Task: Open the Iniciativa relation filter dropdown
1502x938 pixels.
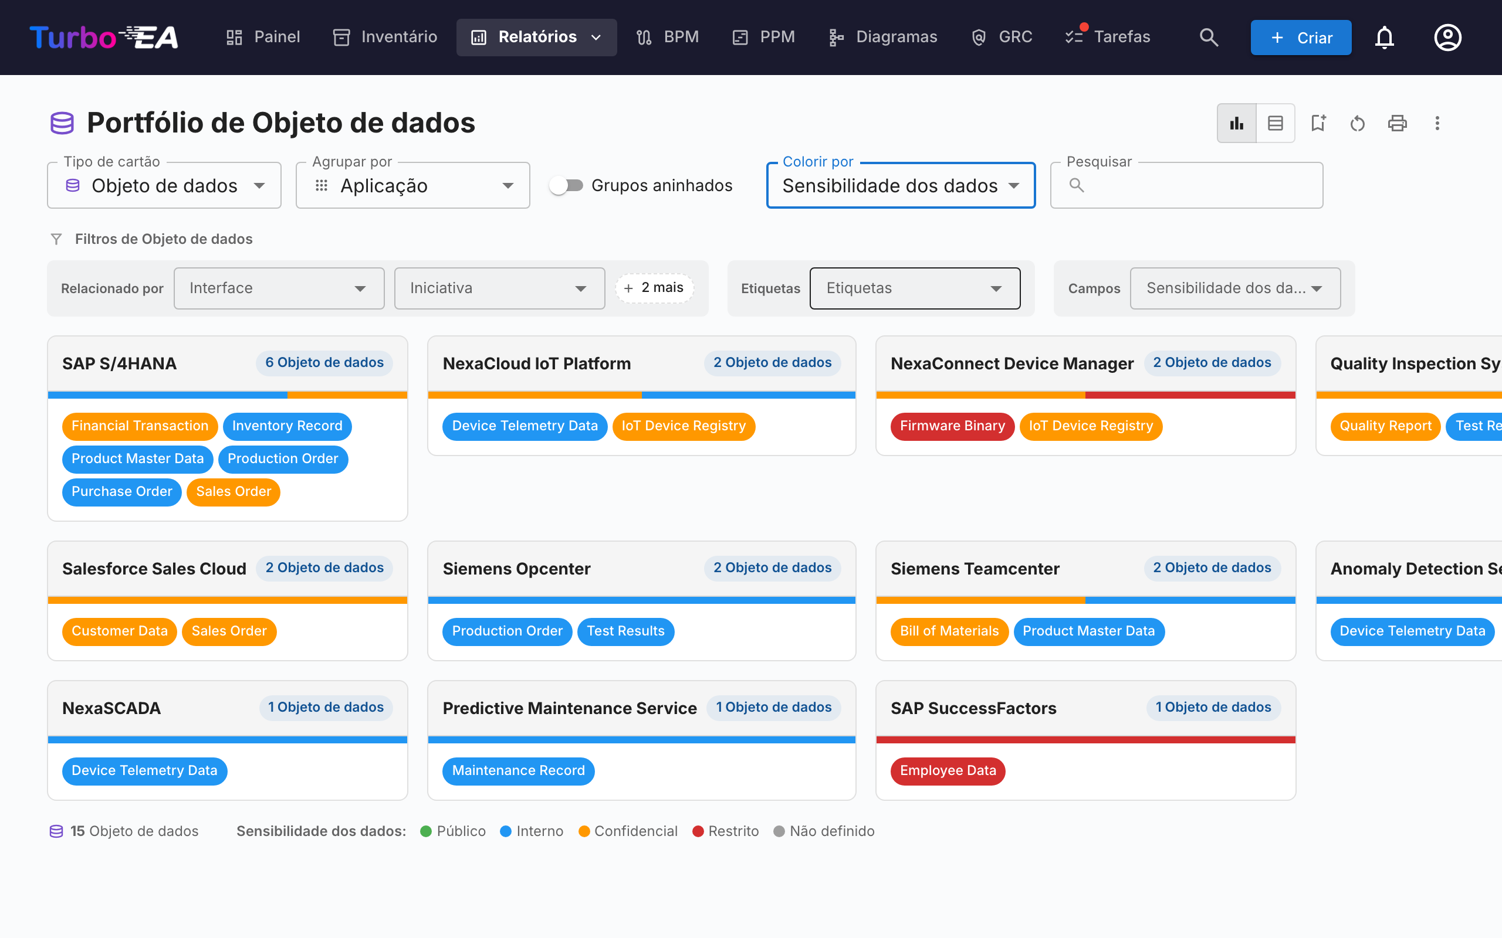Action: [500, 288]
